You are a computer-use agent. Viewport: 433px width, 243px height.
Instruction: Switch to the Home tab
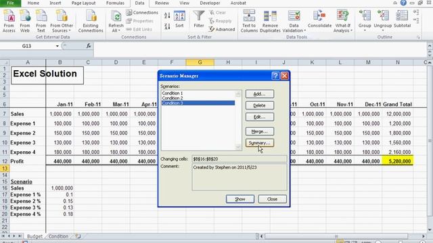pos(33,3)
